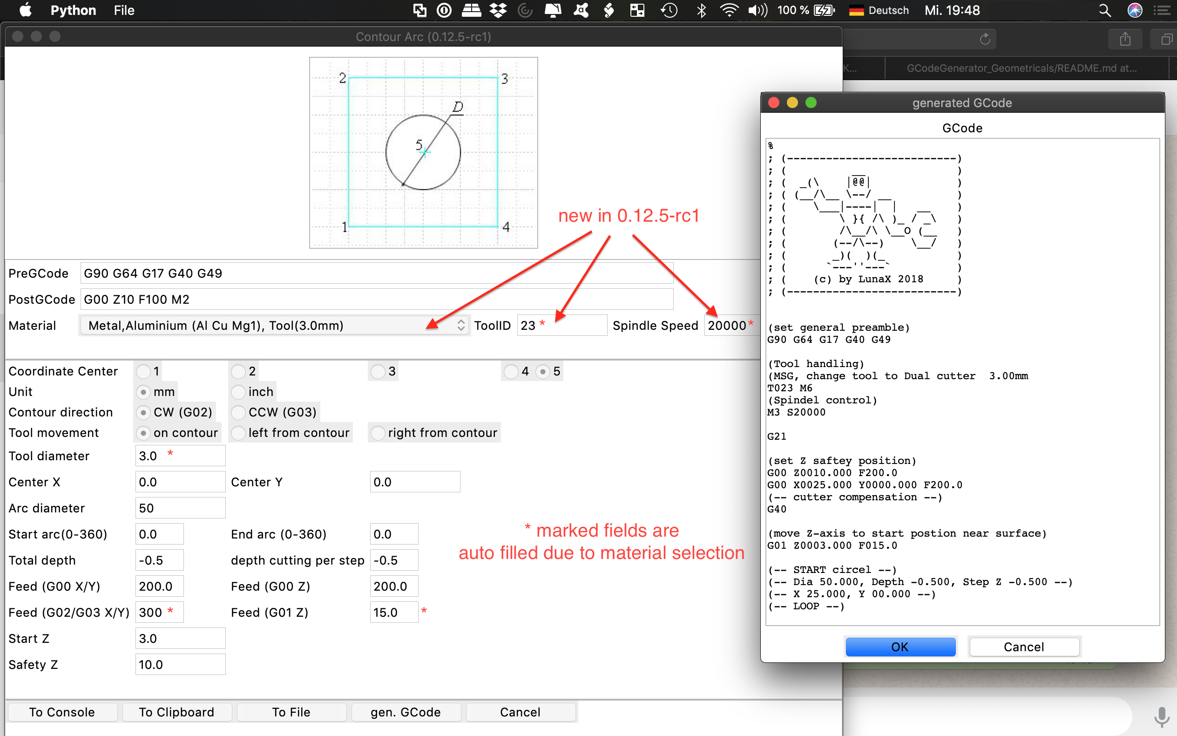Image resolution: width=1177 pixels, height=736 pixels.
Task: Open the Notification Center list icon
Action: point(1162,10)
